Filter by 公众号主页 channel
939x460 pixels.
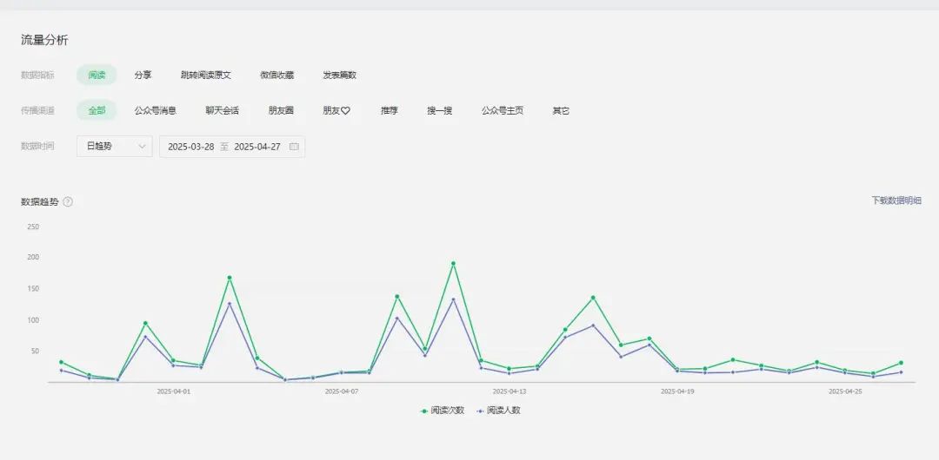click(503, 111)
